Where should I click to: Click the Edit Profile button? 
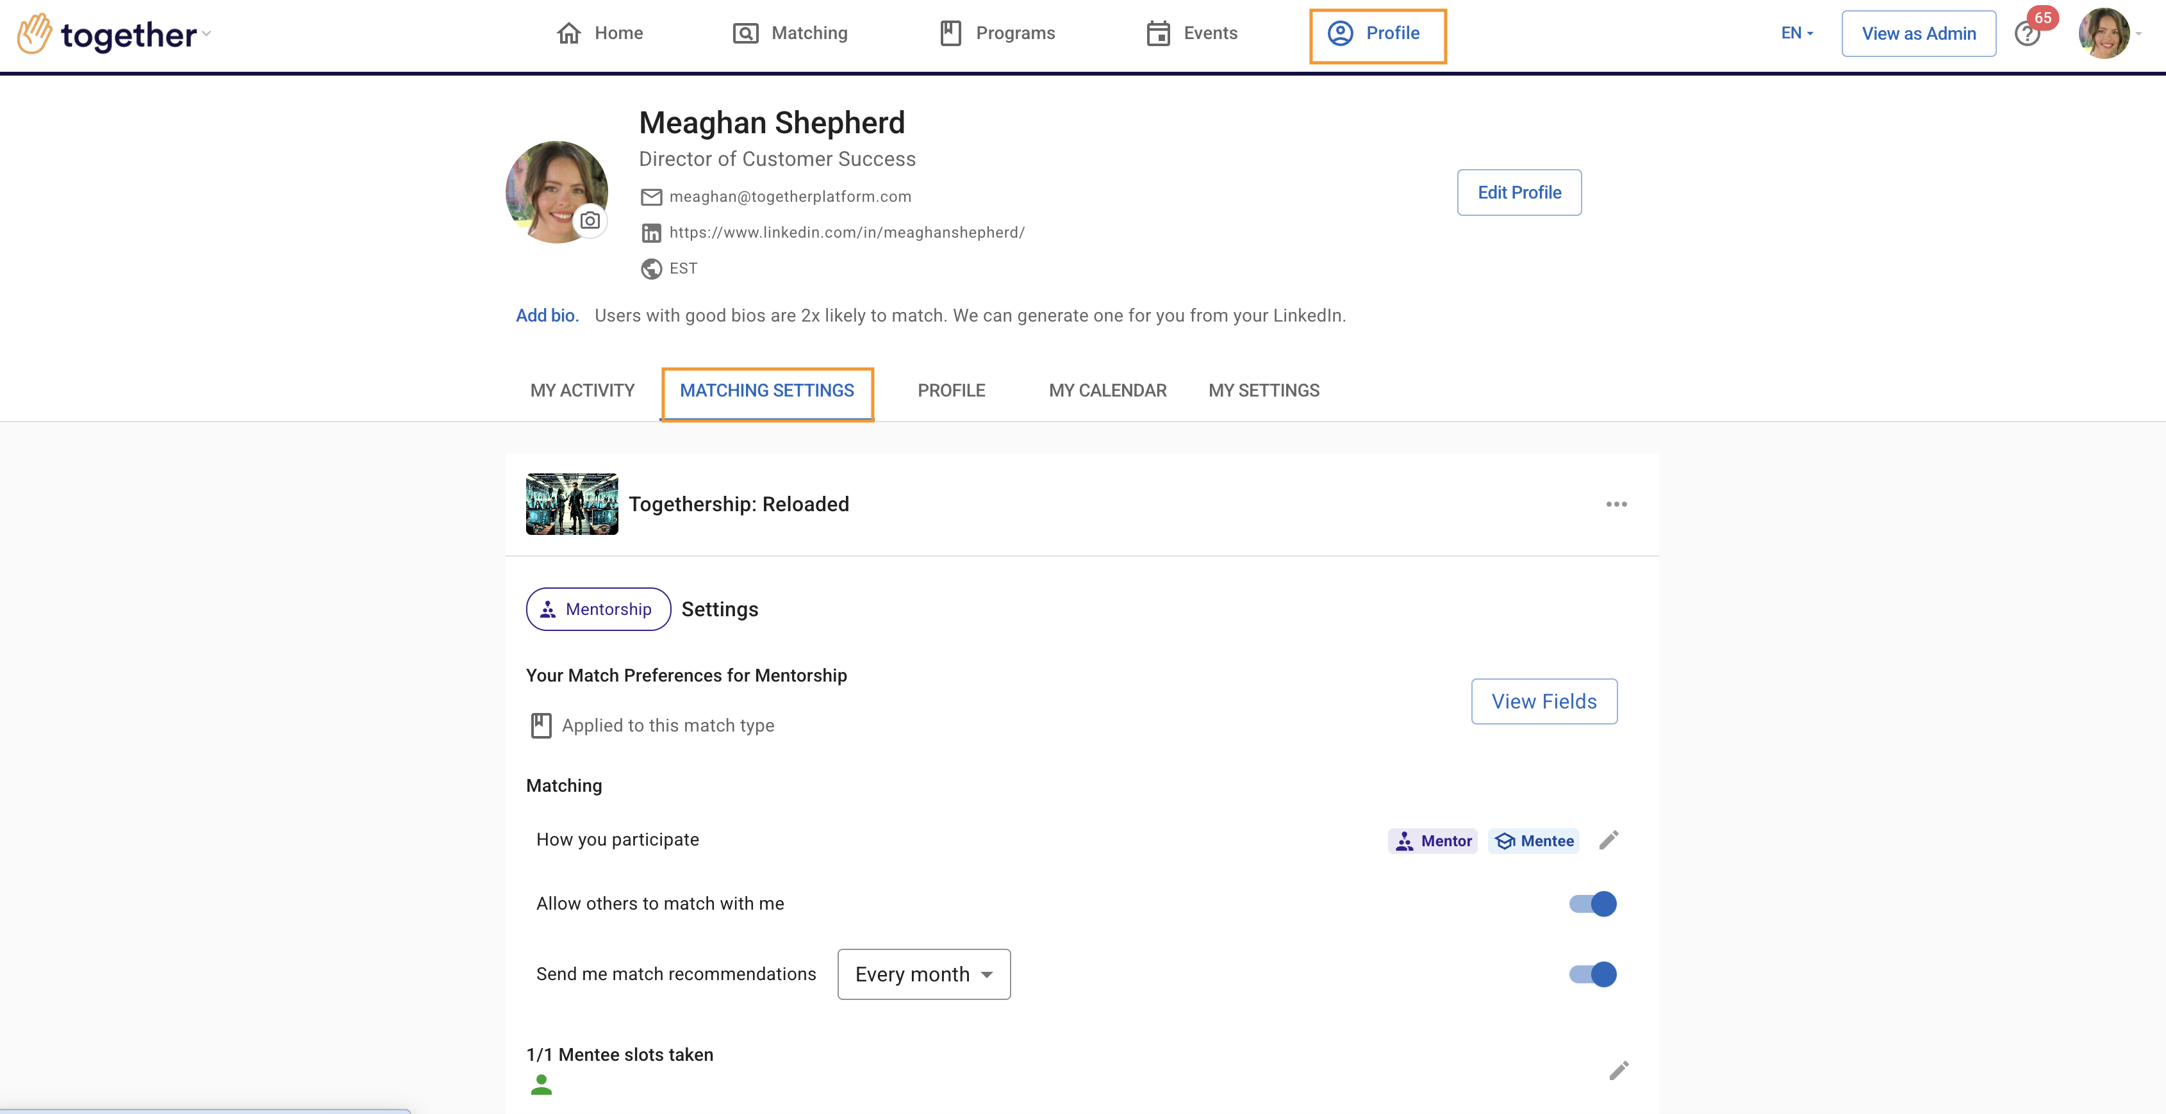click(1519, 193)
